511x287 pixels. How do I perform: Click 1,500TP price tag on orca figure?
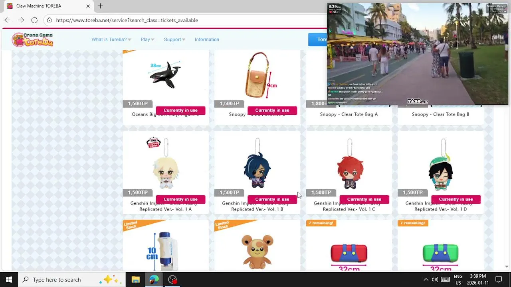pyautogui.click(x=138, y=104)
